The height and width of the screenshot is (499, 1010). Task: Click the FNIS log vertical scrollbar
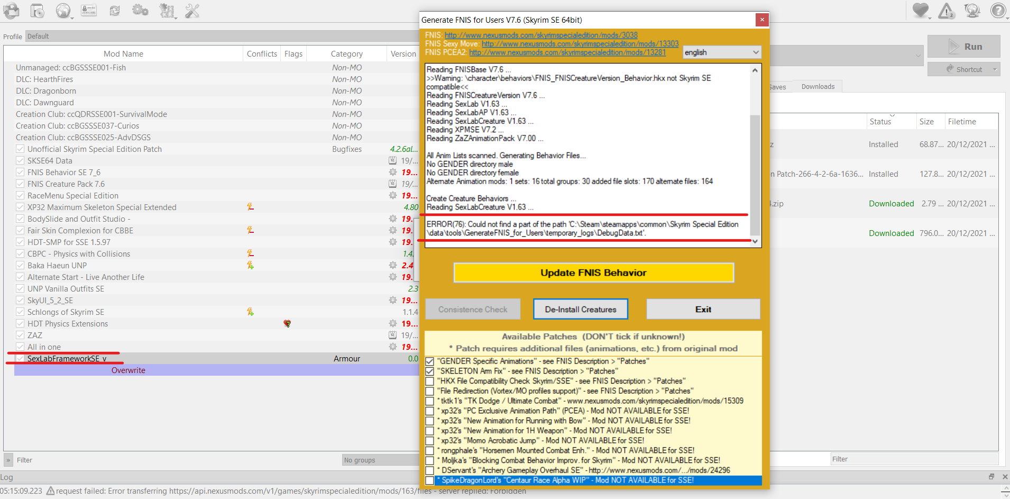point(755,156)
